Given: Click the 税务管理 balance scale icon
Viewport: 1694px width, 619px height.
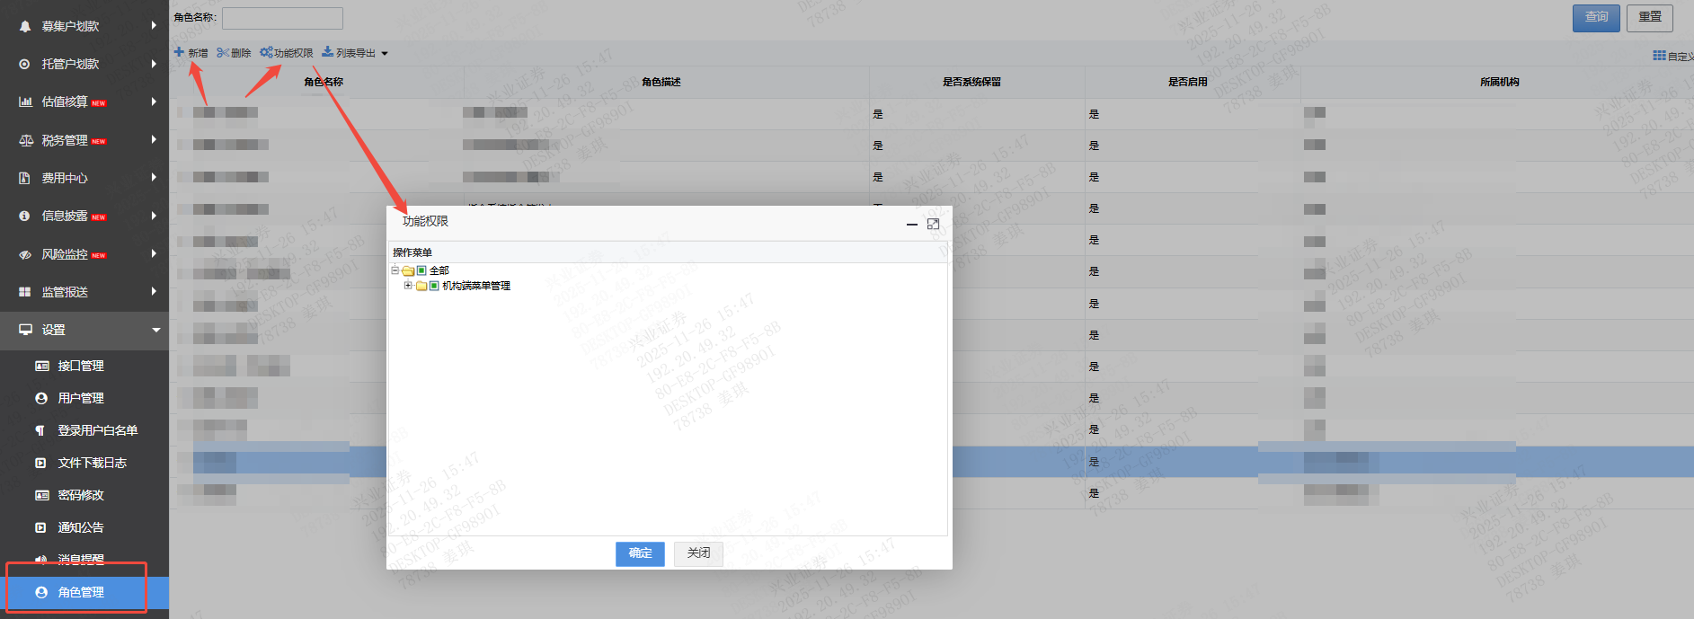Looking at the screenshot, I should [25, 140].
